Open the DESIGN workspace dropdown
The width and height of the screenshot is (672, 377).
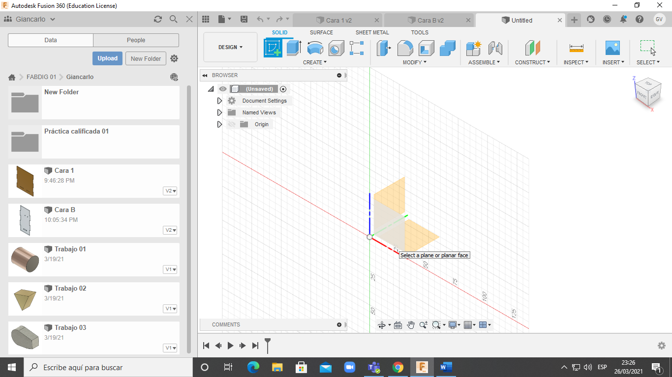(230, 47)
